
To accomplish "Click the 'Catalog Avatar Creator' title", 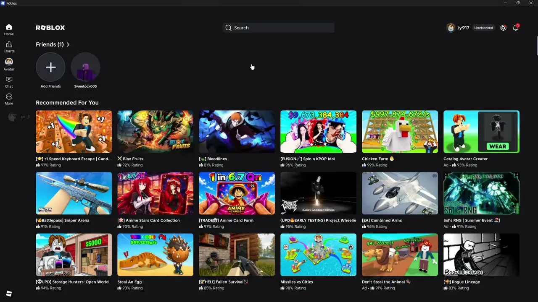I will (x=466, y=159).
